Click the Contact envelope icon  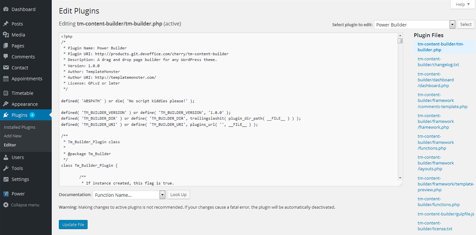point(6,68)
